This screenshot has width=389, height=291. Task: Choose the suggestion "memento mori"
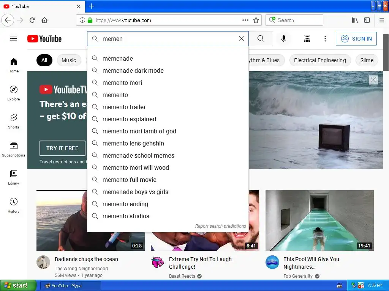168,83
